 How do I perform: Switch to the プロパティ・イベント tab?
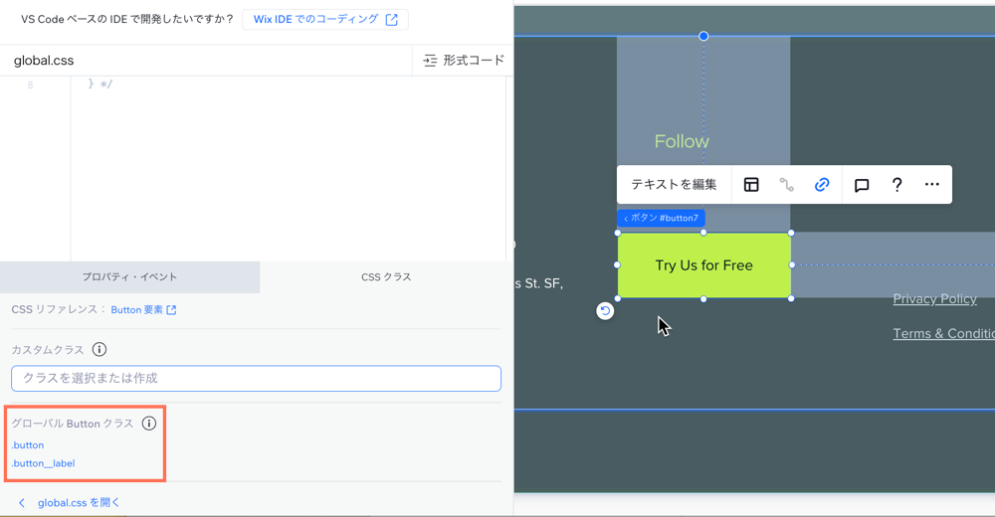(x=129, y=277)
